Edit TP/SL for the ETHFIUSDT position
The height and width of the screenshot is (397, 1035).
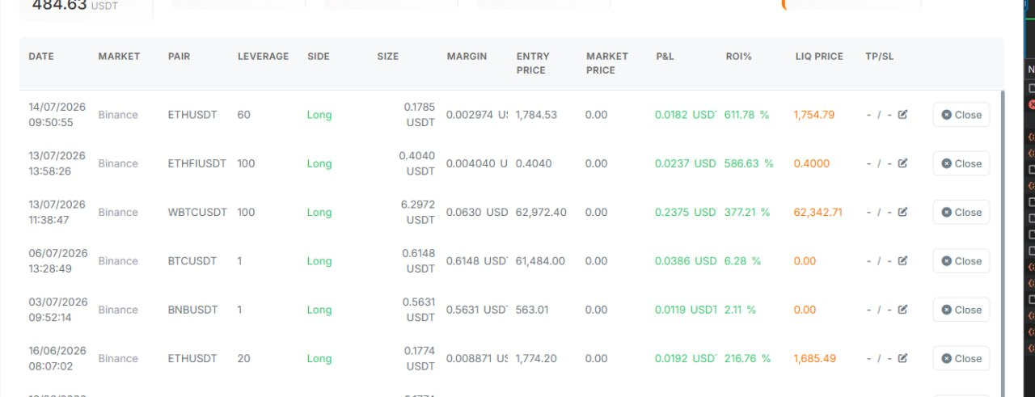click(x=902, y=163)
